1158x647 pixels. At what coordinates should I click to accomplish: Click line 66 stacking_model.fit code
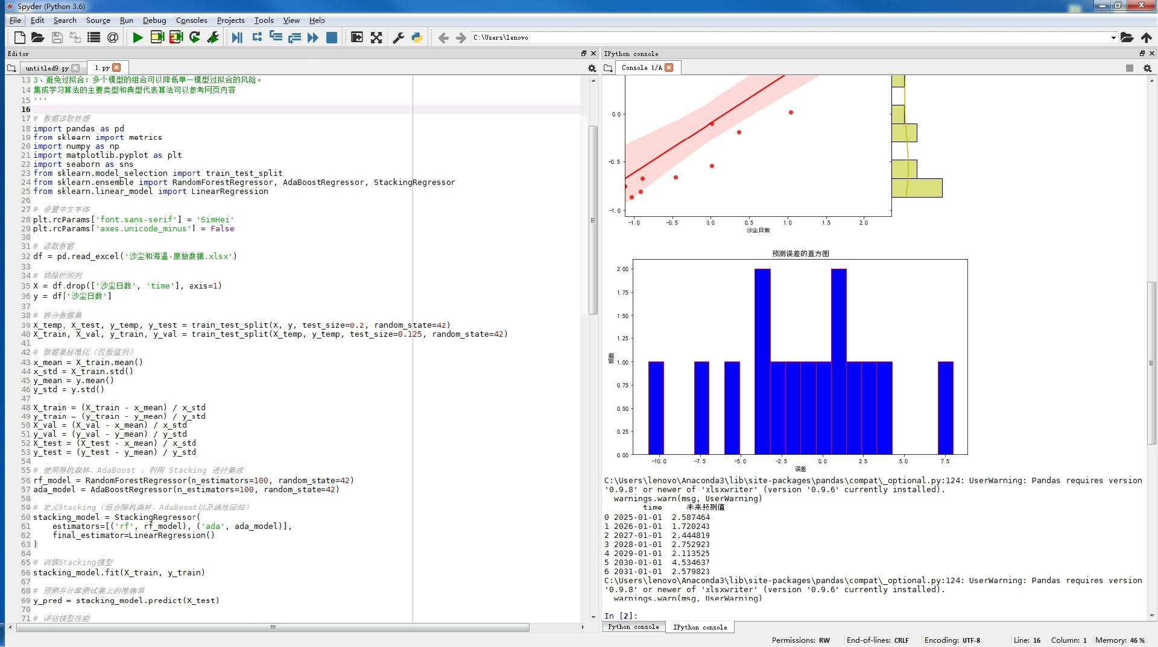click(119, 572)
